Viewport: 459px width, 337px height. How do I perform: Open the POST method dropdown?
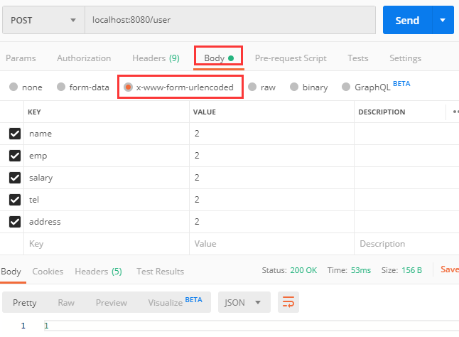click(x=43, y=20)
